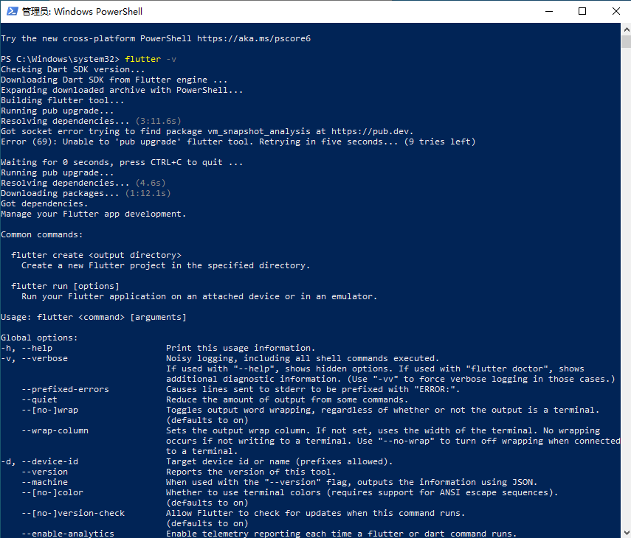Click "Downloading Dart SDK from Flutter engine" line

point(114,80)
